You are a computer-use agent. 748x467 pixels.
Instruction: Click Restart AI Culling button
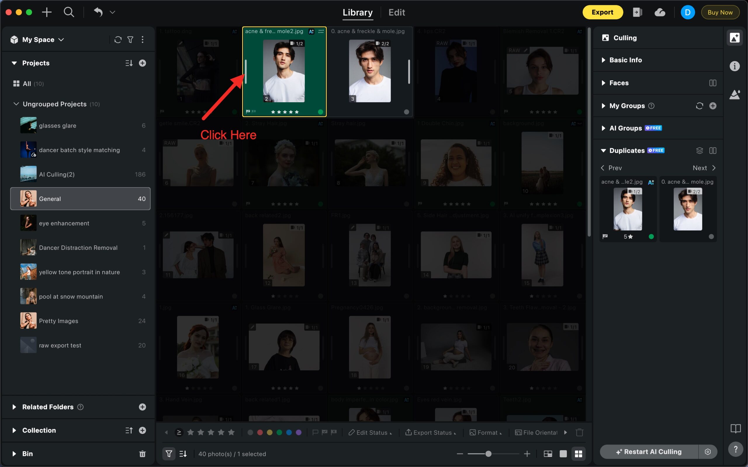[x=649, y=452]
